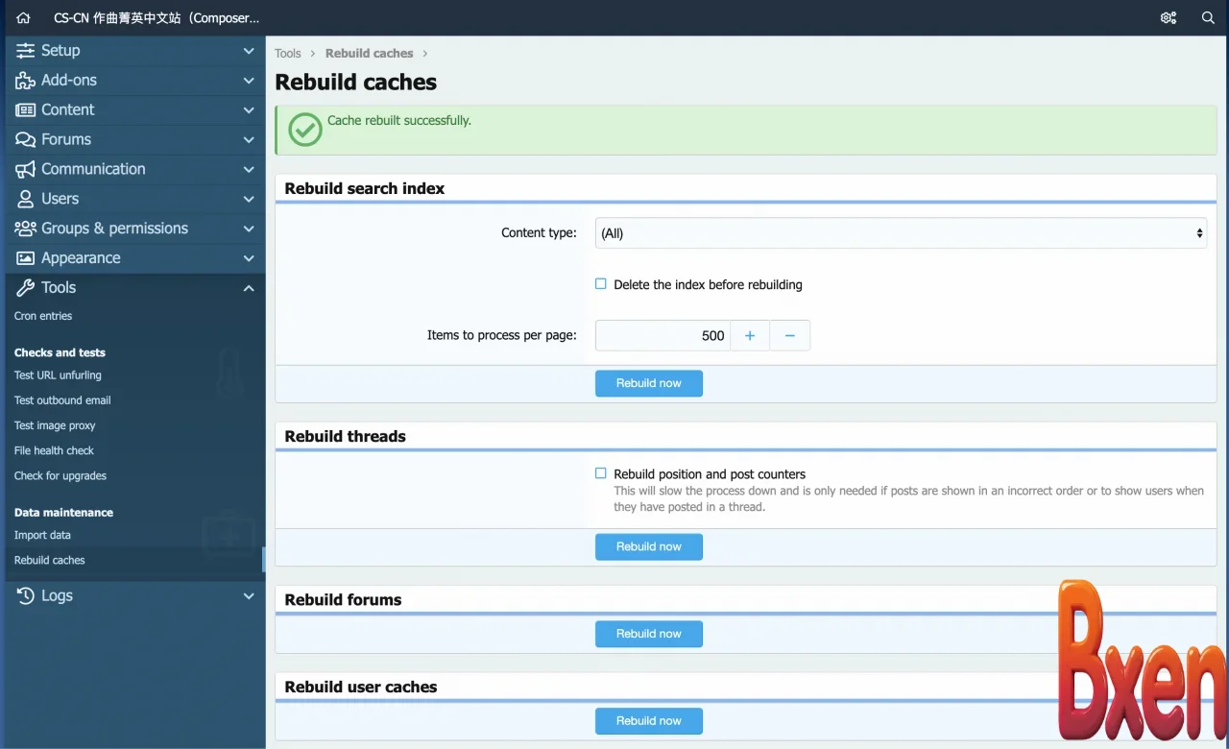
Task: Click the Items to process per page field
Action: tap(663, 336)
